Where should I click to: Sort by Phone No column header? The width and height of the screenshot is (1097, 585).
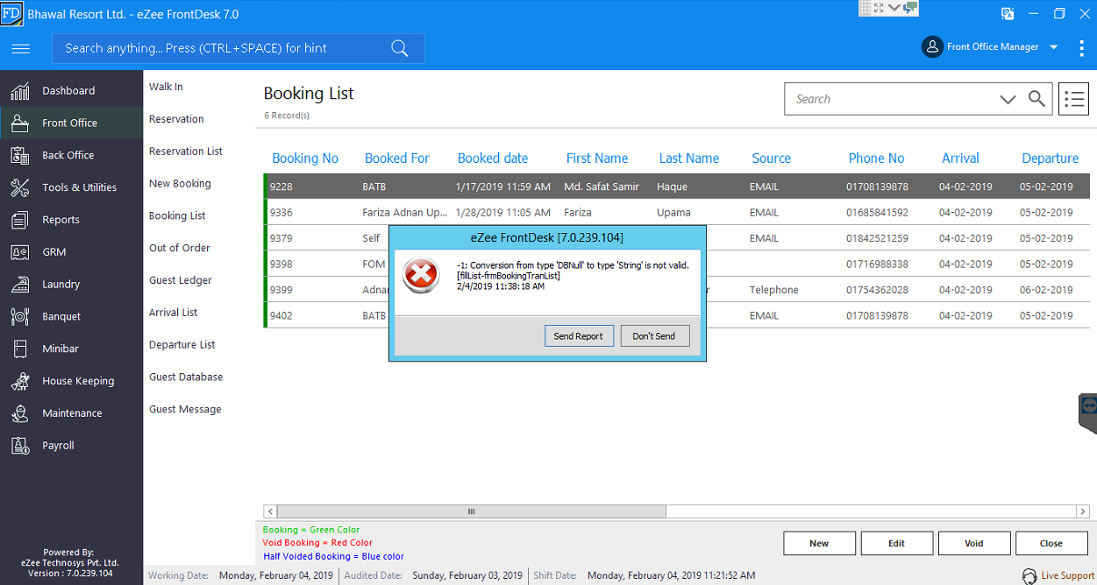(876, 159)
